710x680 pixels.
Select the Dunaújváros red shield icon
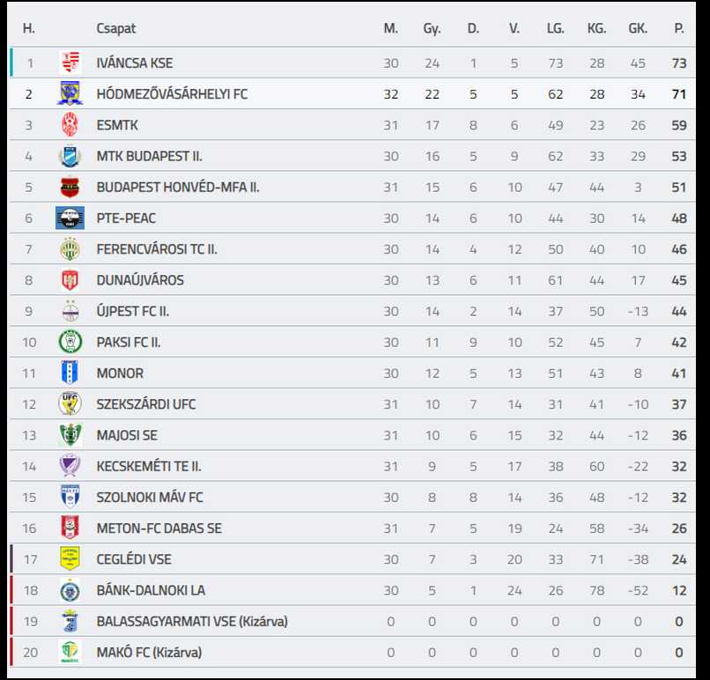click(70, 280)
